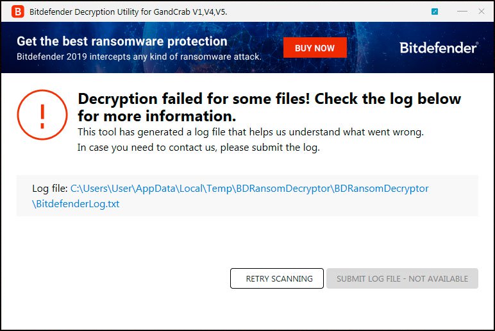Open the C:\Users\User\AppData log path link

click(249, 189)
